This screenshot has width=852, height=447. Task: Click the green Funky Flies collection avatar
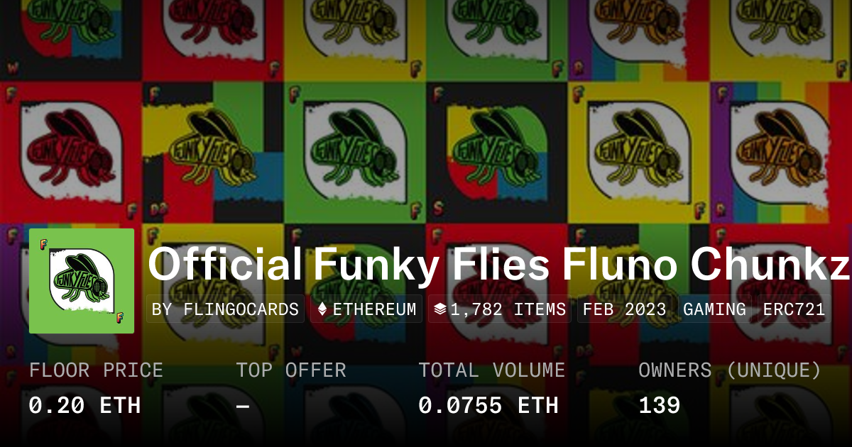(x=82, y=281)
